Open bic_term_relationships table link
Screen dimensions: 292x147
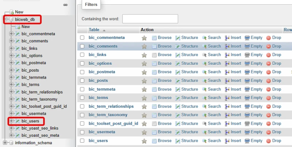pos(111,106)
